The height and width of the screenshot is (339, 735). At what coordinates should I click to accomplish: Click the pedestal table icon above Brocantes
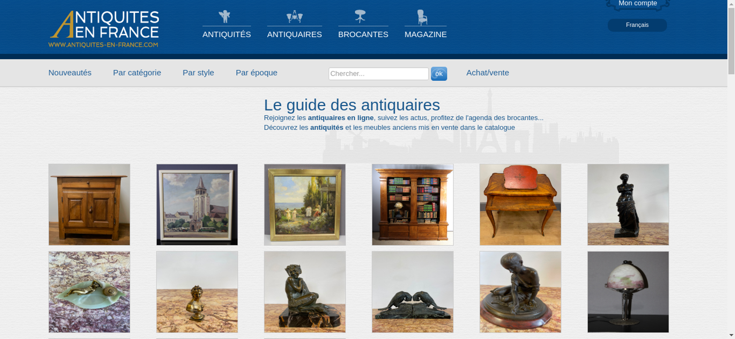pos(360,17)
